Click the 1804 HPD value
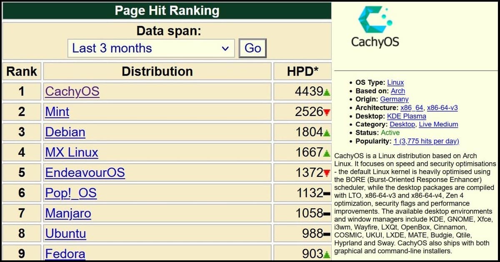The image size is (500, 262). pos(309,132)
